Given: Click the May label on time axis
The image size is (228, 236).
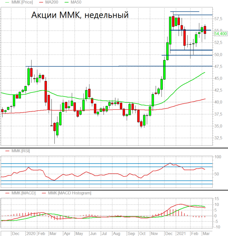Looking at the screenshot, I should [79, 233].
